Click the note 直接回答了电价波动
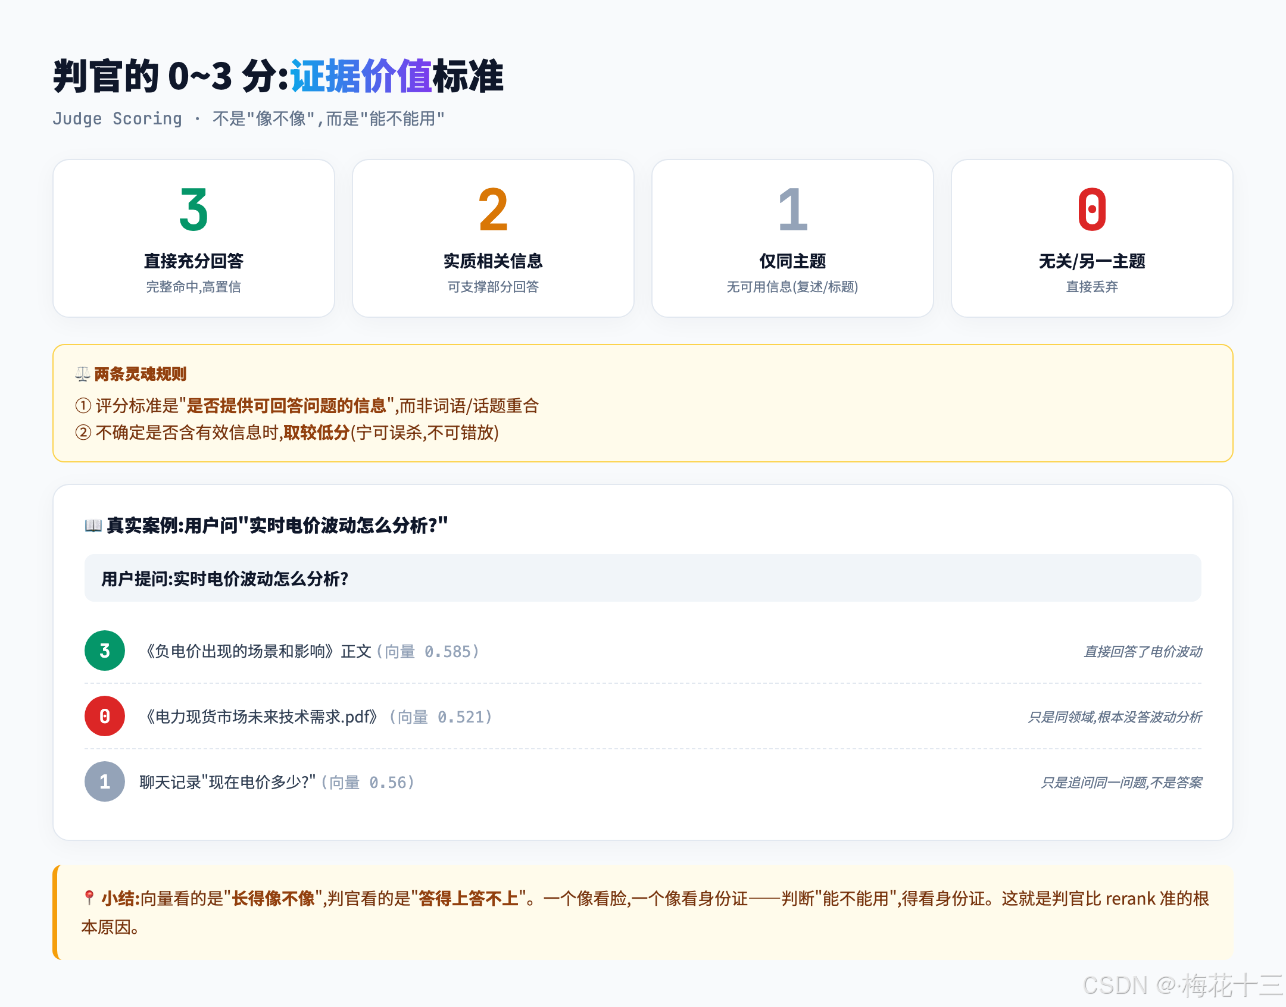Image resolution: width=1286 pixels, height=1007 pixels. coord(1143,652)
